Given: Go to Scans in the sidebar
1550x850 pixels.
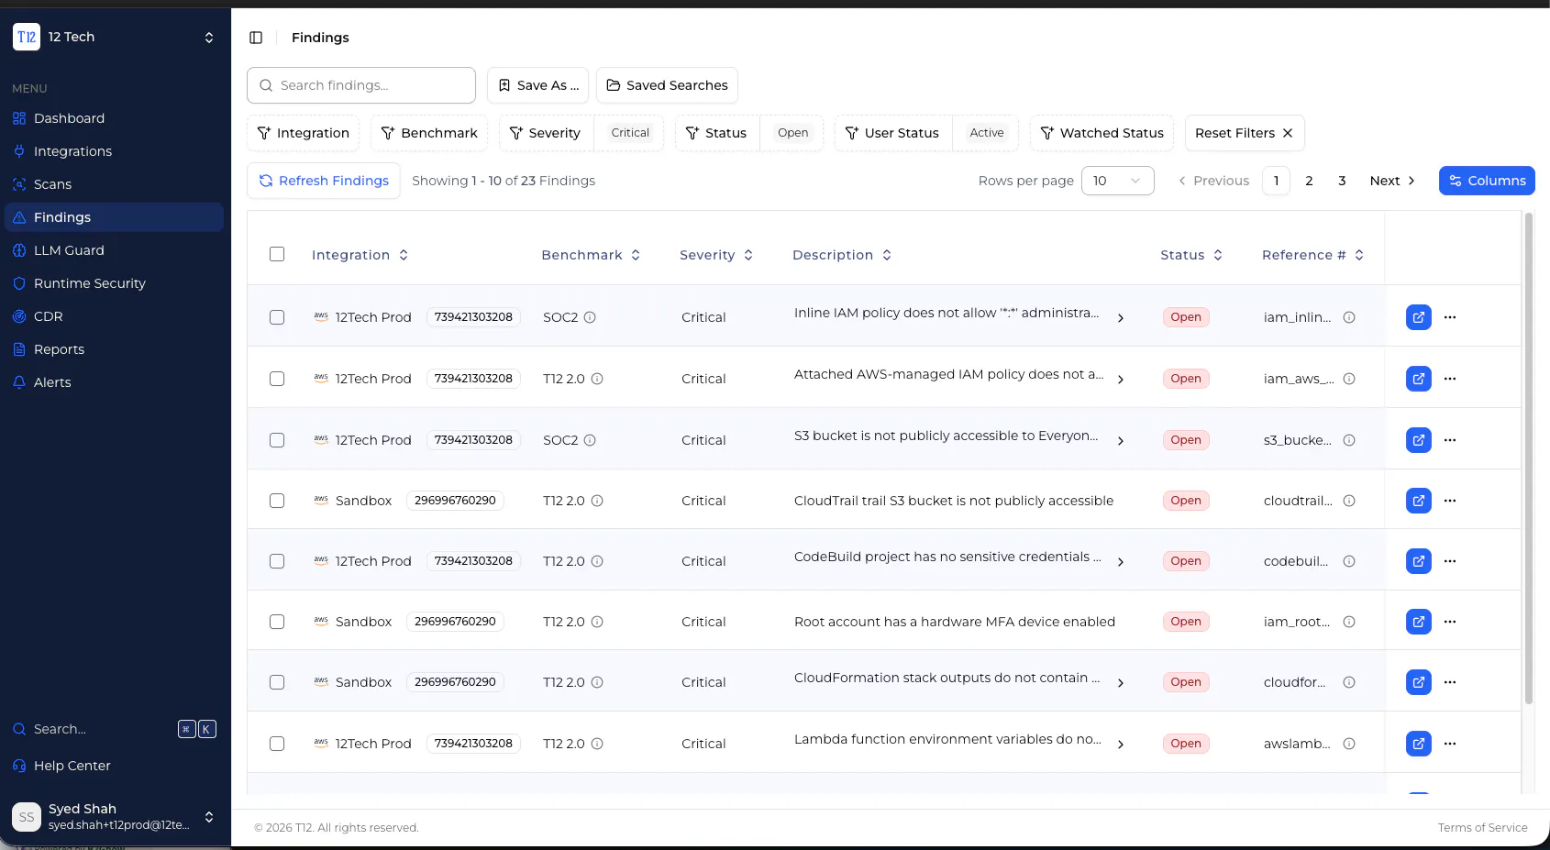Looking at the screenshot, I should click(115, 184).
